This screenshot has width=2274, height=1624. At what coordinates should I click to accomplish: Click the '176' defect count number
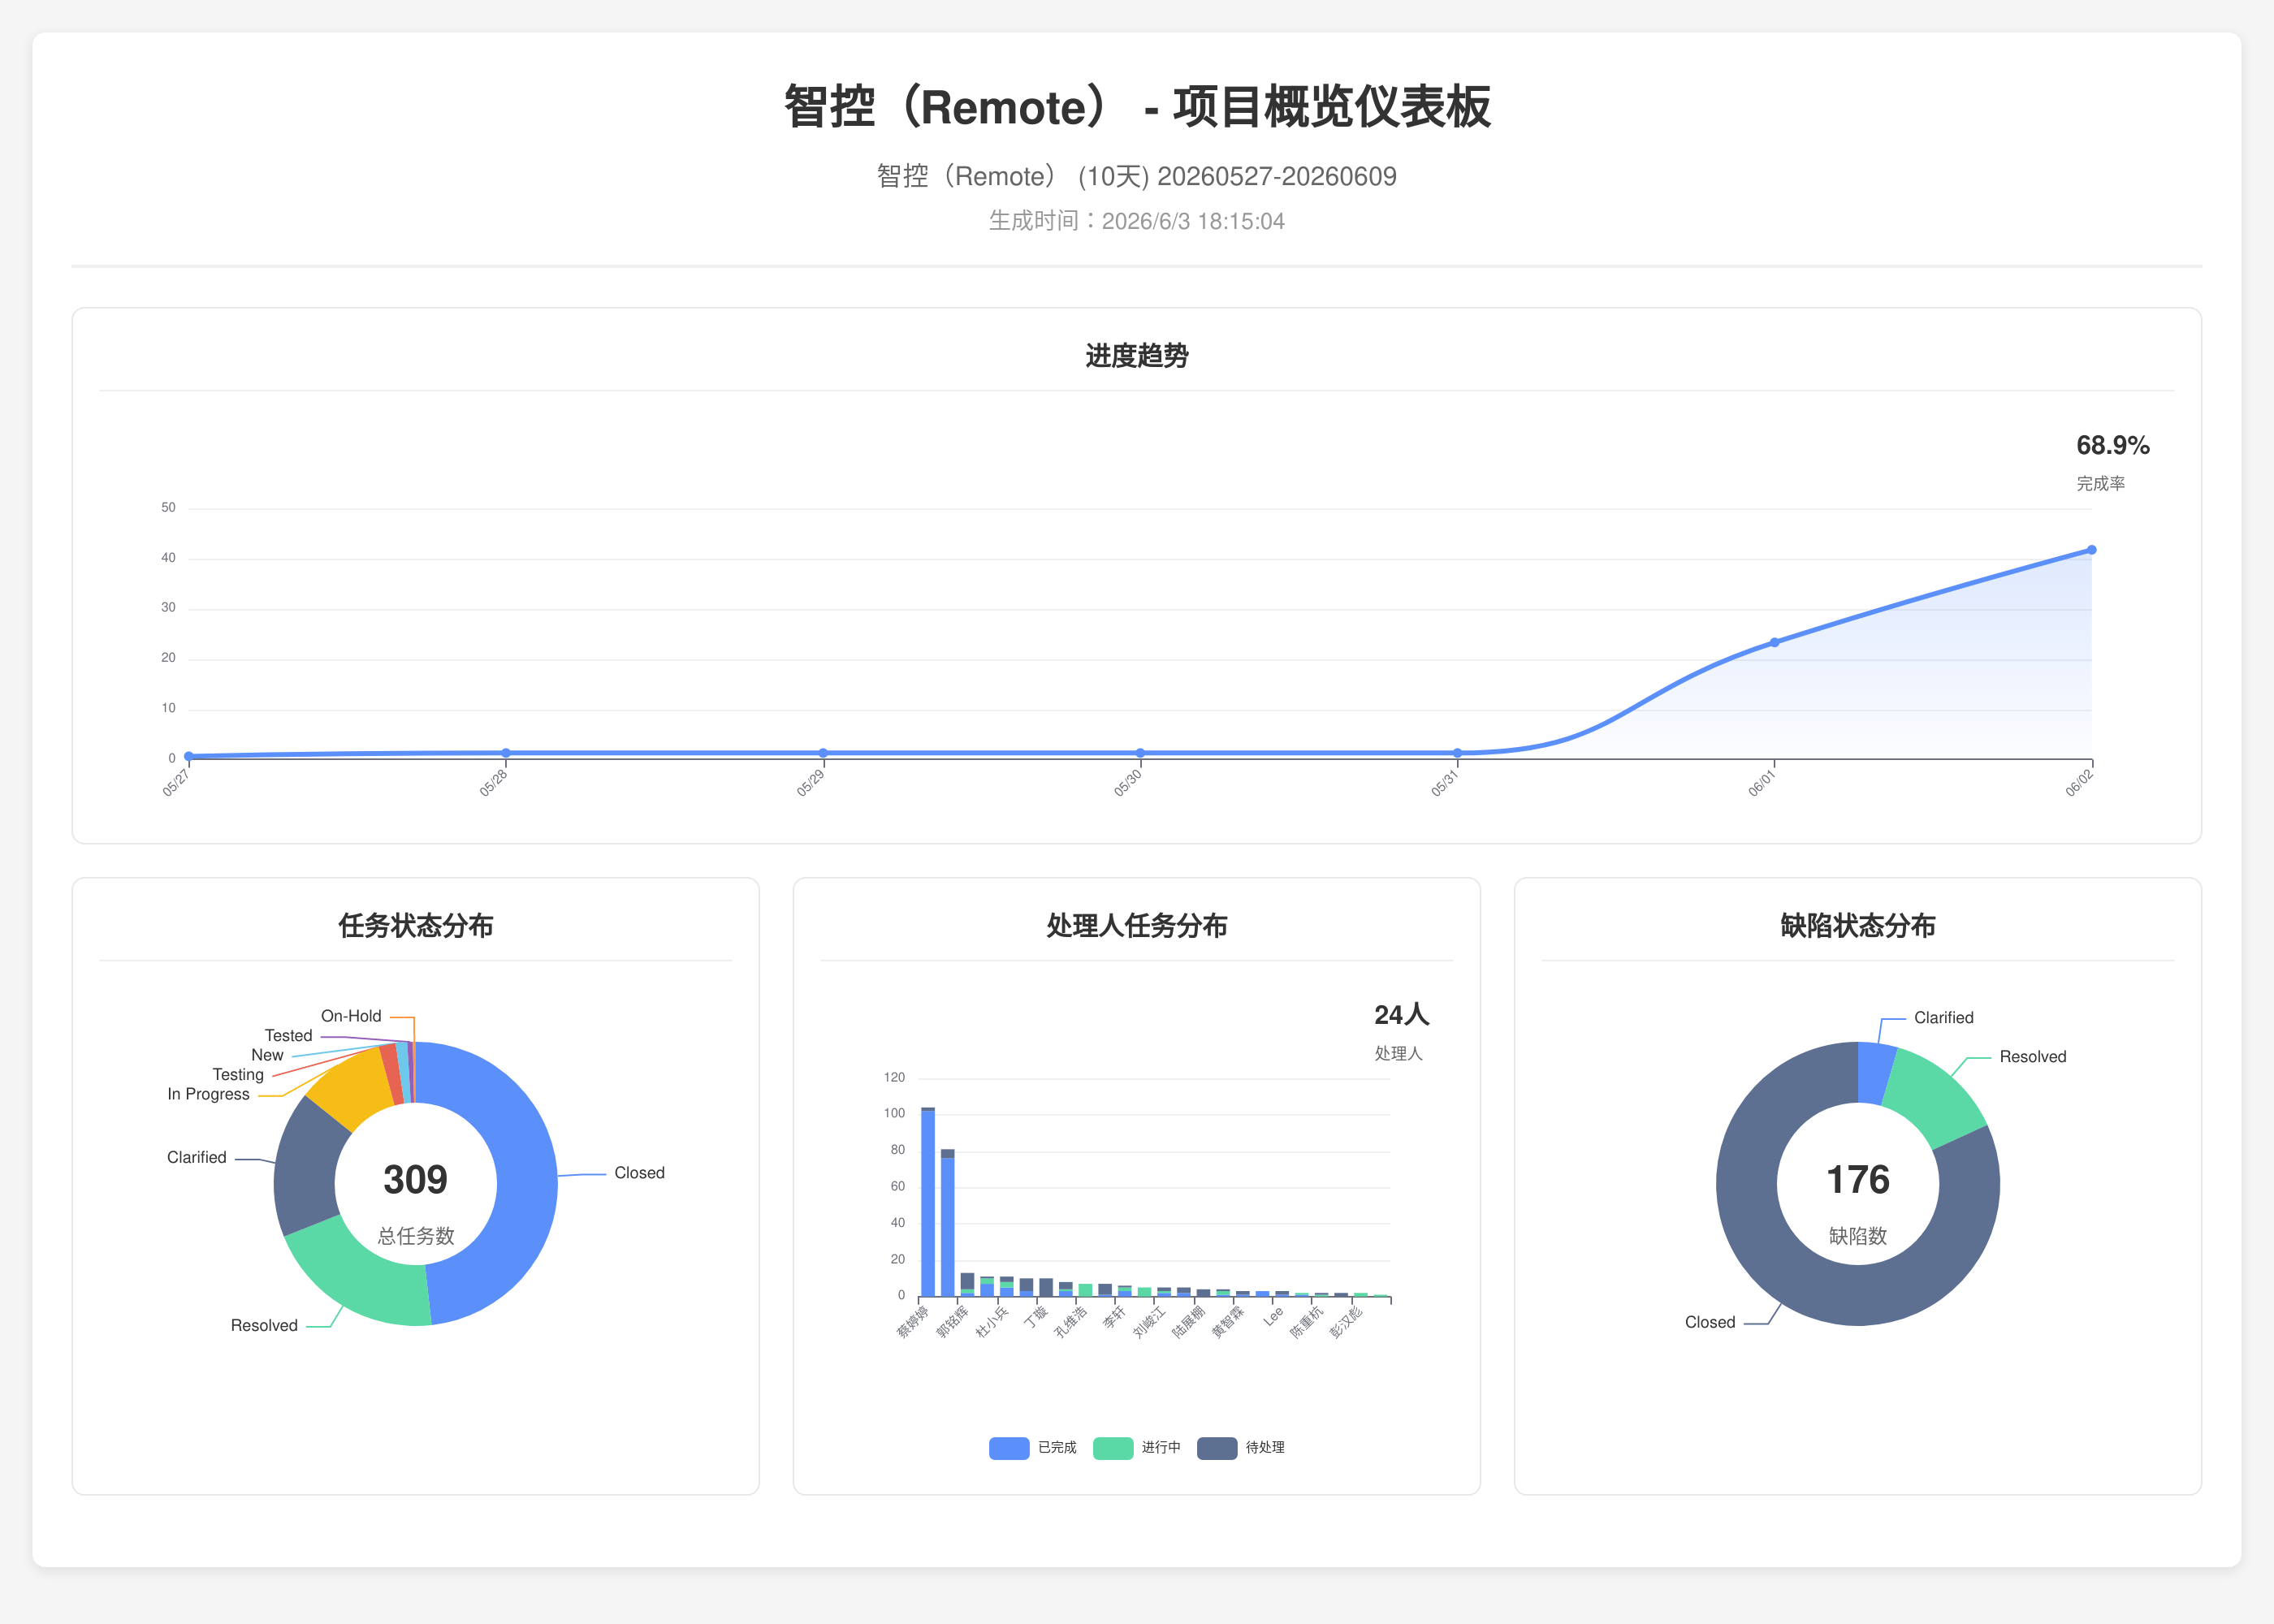point(1858,1180)
